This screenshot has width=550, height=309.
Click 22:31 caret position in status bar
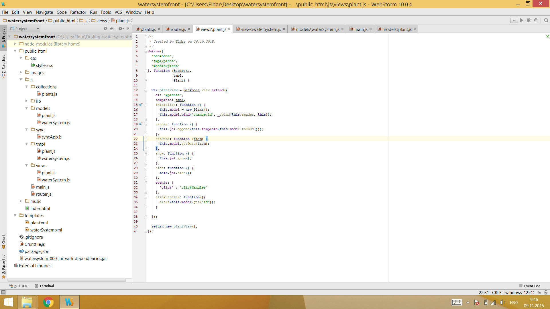(x=484, y=292)
